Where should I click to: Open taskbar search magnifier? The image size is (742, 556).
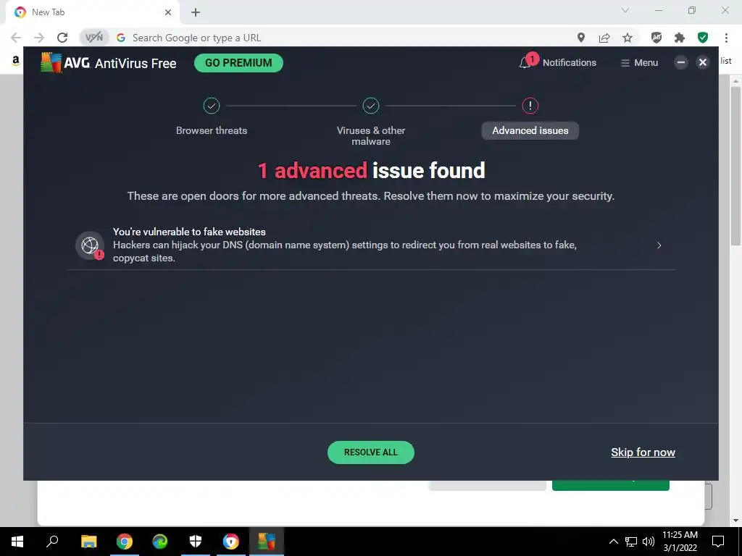point(52,542)
